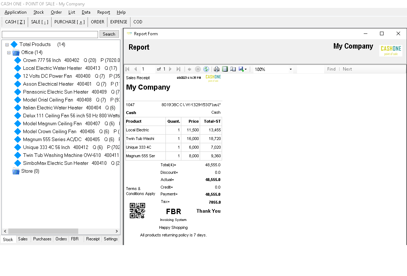Click the Store folder icon
Screen dimensions: 407x276
pos(16,171)
